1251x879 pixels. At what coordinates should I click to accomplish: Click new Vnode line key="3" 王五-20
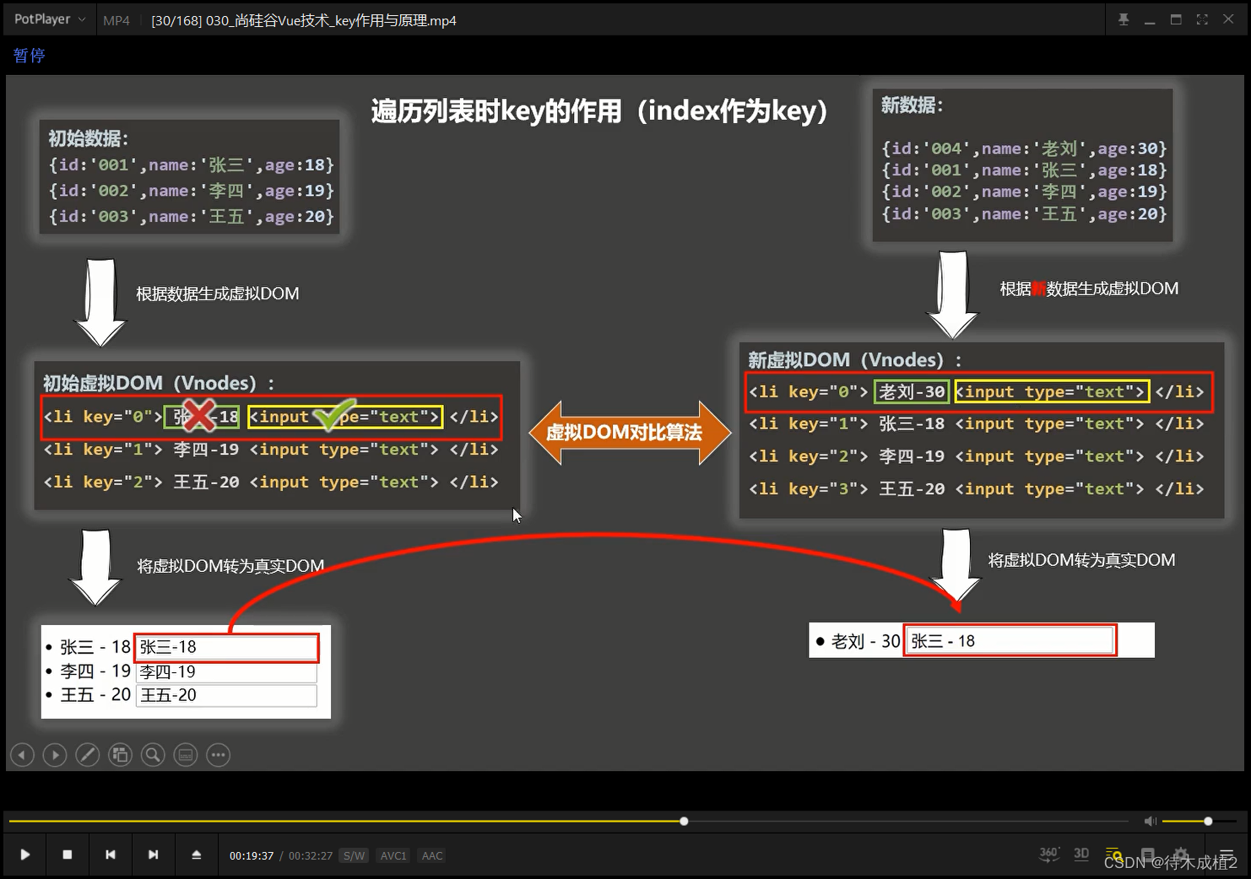pos(976,489)
